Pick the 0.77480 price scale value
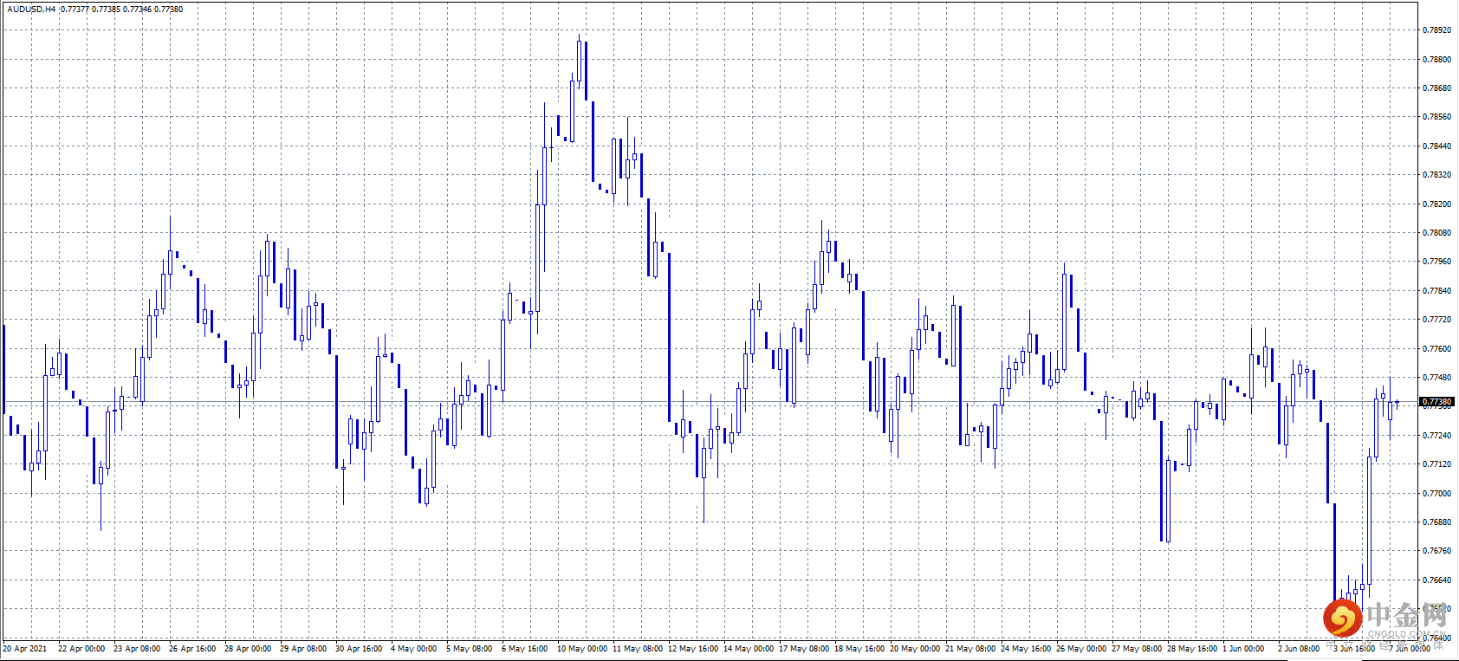Image resolution: width=1459 pixels, height=661 pixels. 1436,378
